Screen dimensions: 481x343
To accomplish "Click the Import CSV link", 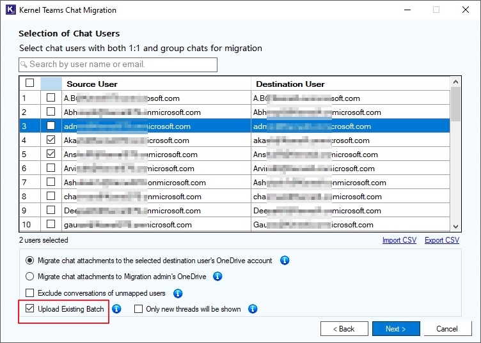I will tap(399, 240).
